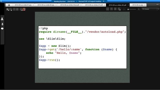
Task: Zoom out with the minus button
Action: [124, 9]
